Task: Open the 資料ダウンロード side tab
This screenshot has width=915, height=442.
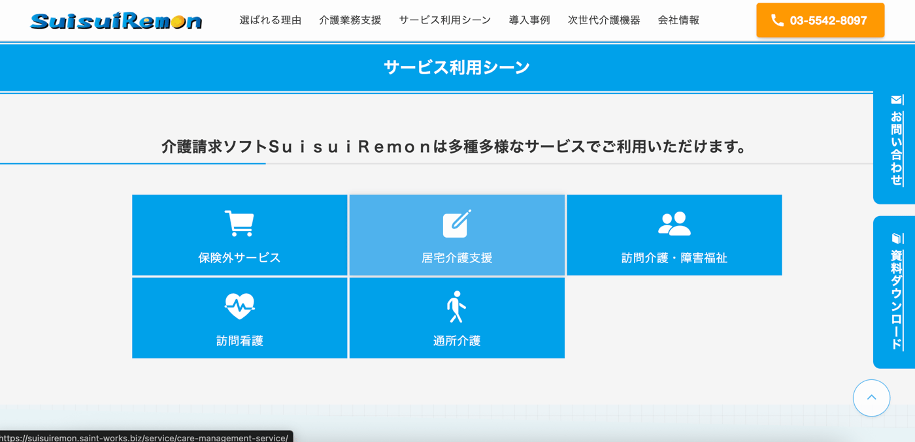Action: point(895,292)
